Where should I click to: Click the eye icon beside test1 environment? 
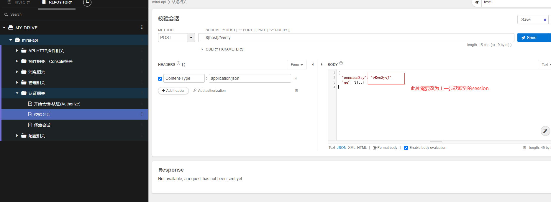pyautogui.click(x=477, y=2)
